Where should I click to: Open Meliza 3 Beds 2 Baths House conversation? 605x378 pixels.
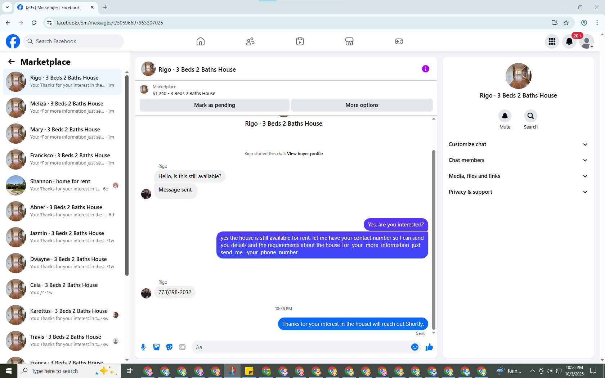pos(62,108)
